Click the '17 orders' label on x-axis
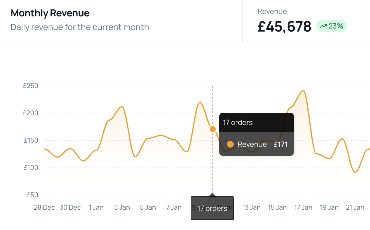The height and width of the screenshot is (230, 370). point(212,208)
